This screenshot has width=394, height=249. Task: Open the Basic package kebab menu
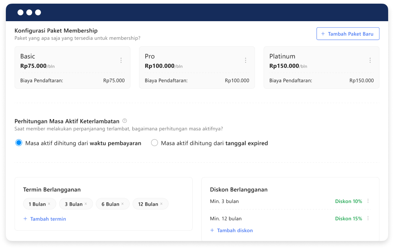[121, 60]
